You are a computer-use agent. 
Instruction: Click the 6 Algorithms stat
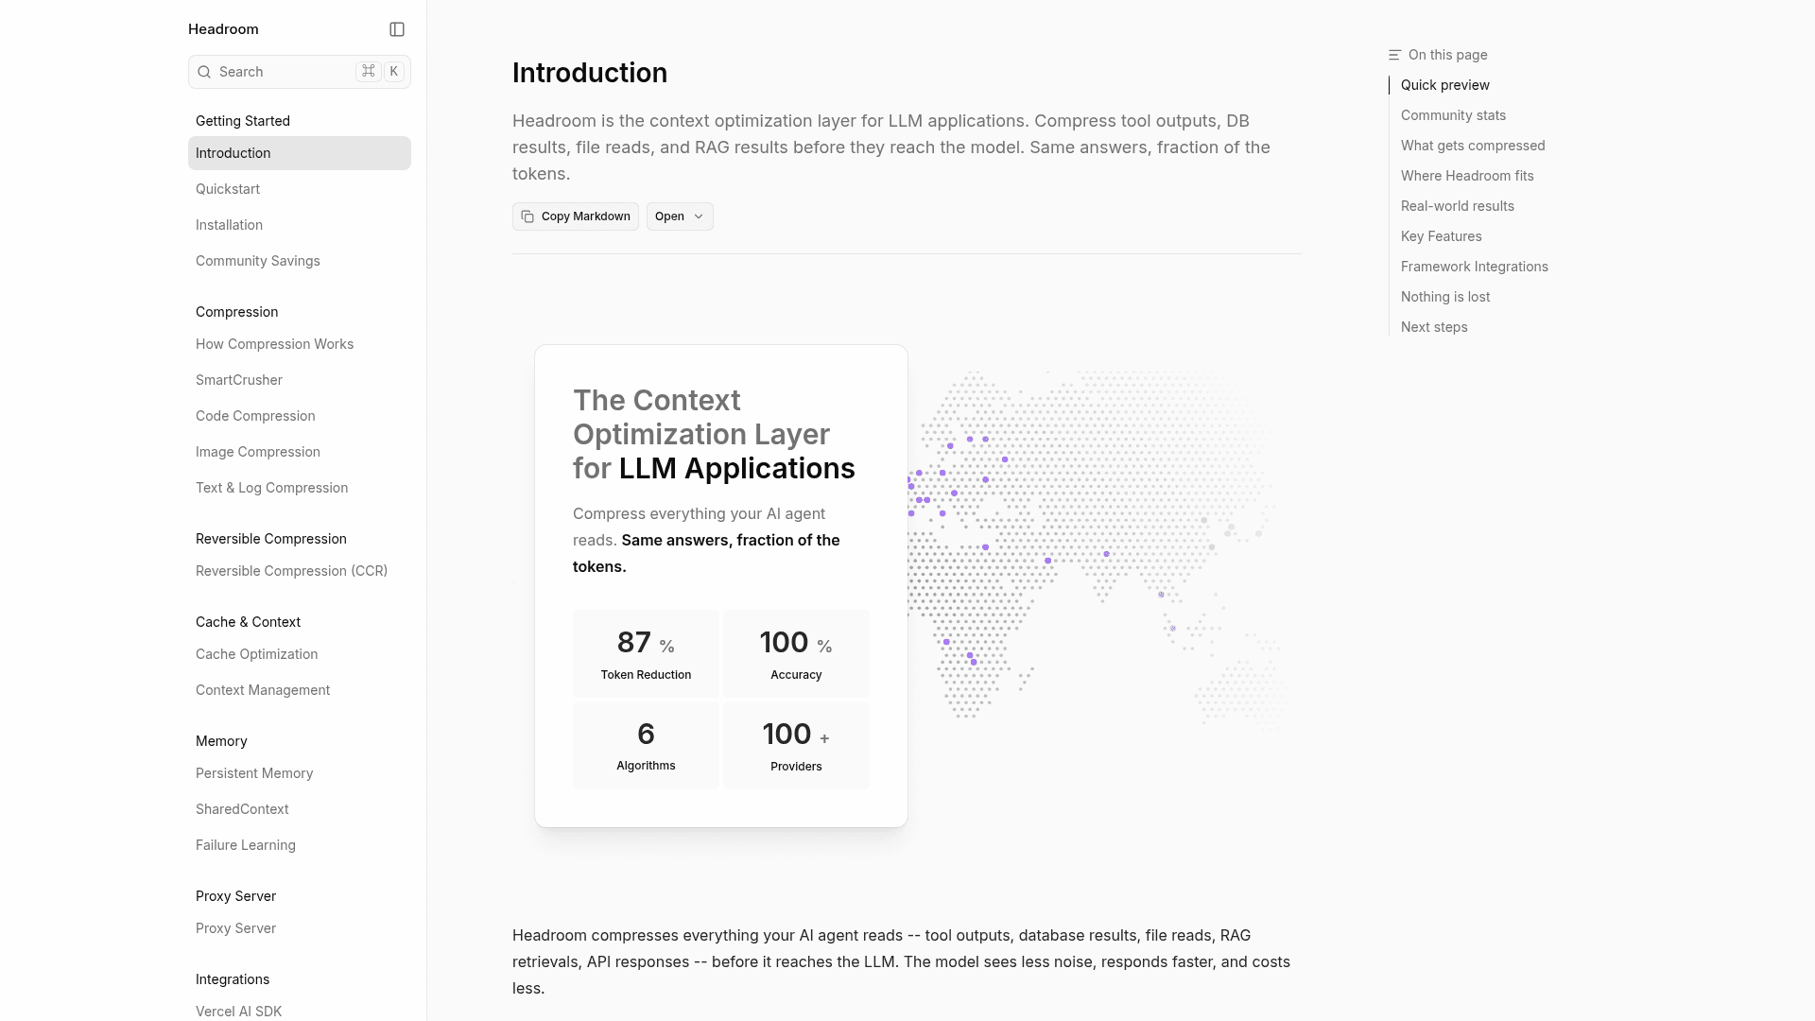[646, 745]
